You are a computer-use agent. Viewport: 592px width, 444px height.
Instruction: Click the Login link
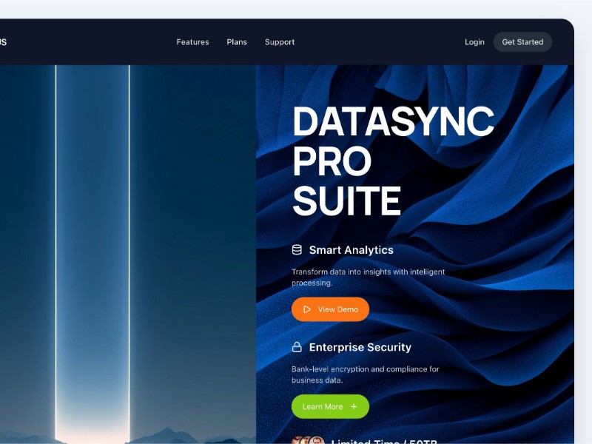(x=474, y=42)
